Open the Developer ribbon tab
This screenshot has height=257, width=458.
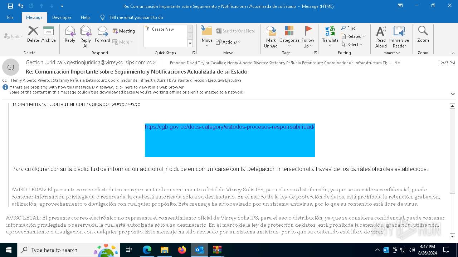pyautogui.click(x=62, y=17)
